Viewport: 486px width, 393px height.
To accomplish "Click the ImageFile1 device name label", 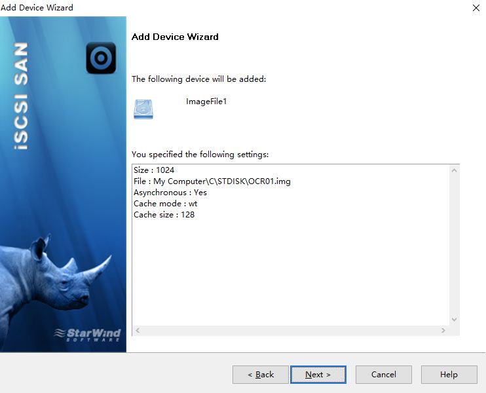I will click(x=206, y=102).
